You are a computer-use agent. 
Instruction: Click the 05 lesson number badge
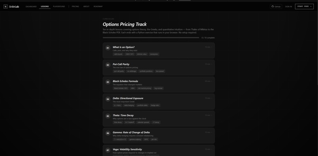[x=108, y=116]
